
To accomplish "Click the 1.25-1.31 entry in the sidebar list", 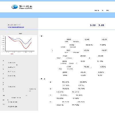I will [x=11, y=87].
